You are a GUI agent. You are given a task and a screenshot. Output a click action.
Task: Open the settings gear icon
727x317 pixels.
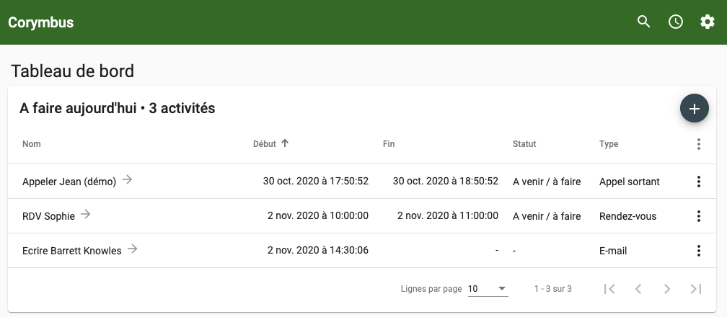[x=707, y=22]
